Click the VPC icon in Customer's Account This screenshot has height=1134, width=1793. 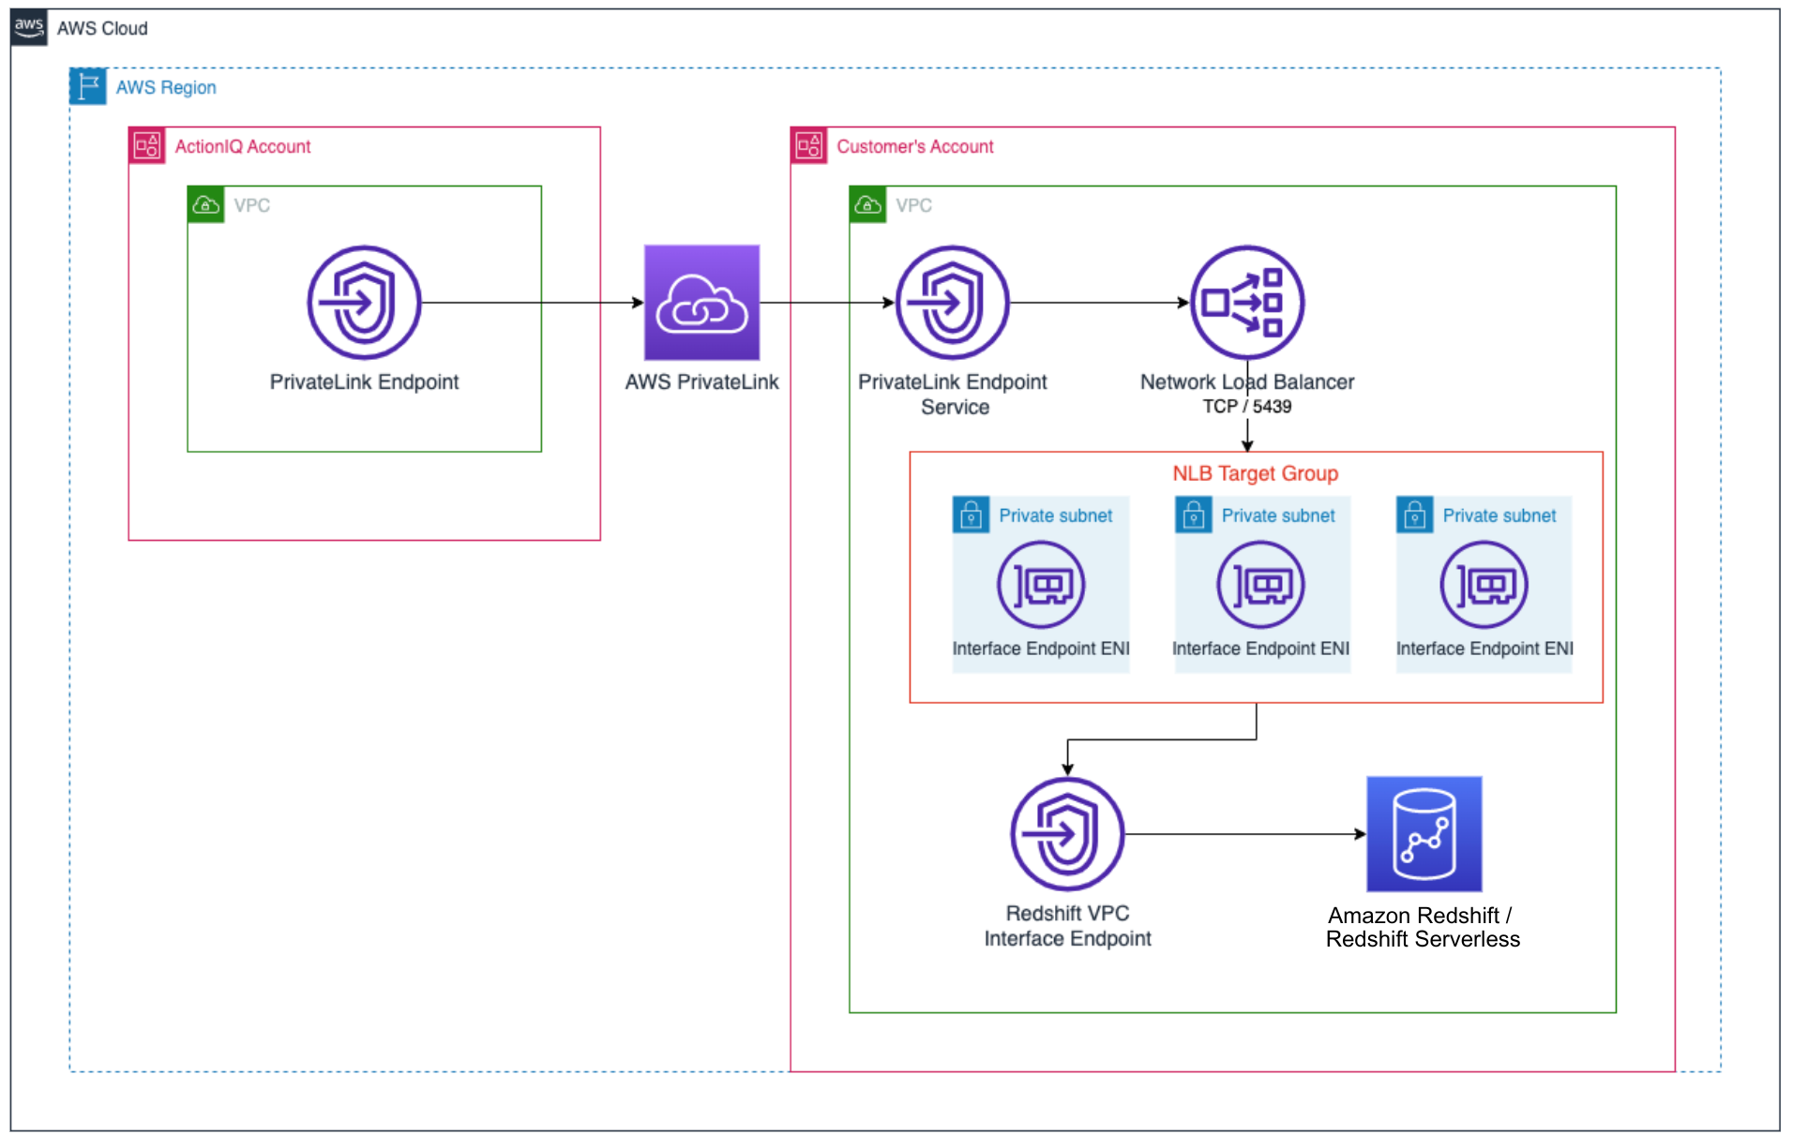tap(866, 204)
